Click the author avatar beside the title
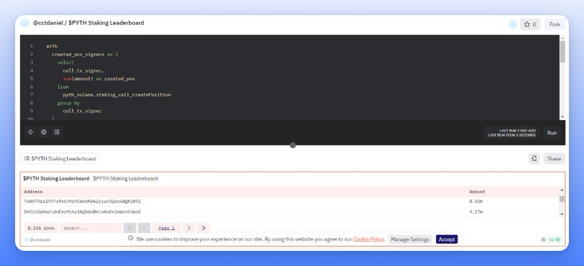584x266 pixels. point(25,23)
